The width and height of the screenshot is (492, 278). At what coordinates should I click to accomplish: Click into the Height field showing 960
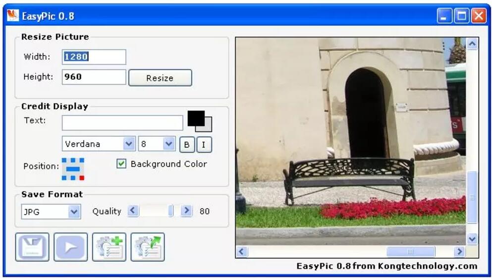pyautogui.click(x=94, y=77)
